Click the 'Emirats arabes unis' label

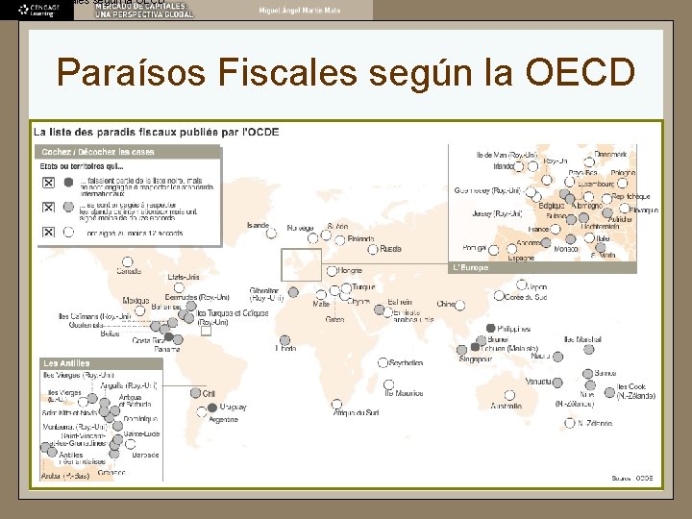click(x=413, y=315)
